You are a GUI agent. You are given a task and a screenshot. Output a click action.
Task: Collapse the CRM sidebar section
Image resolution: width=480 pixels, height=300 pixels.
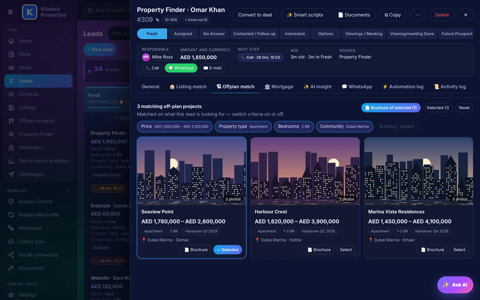[67, 30]
